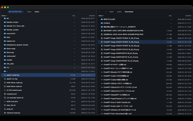Select the applio-run.log file name
The image size is (193, 121).
pos(12,79)
